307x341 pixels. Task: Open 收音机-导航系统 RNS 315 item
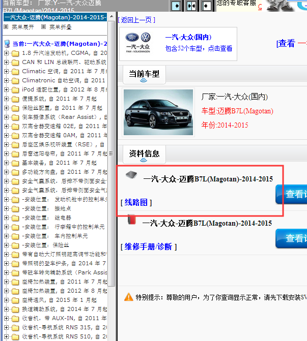pos(65,327)
